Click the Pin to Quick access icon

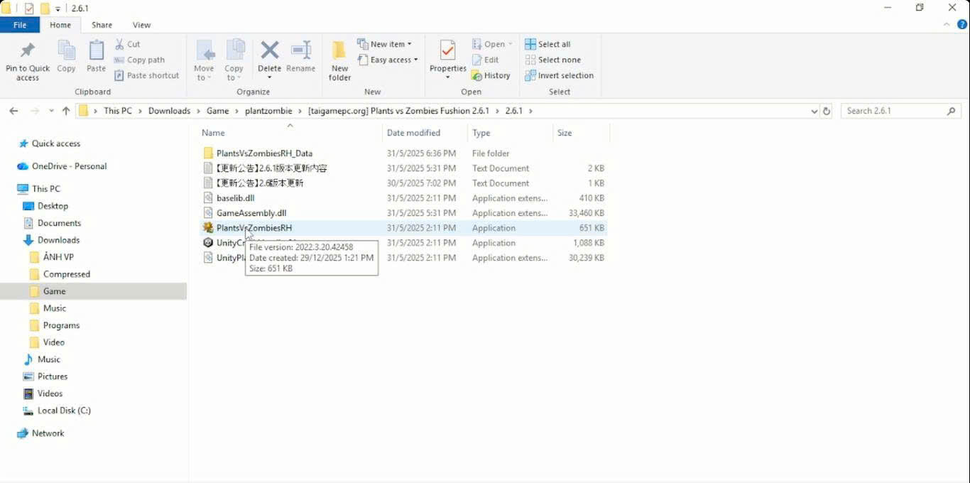pos(28,52)
